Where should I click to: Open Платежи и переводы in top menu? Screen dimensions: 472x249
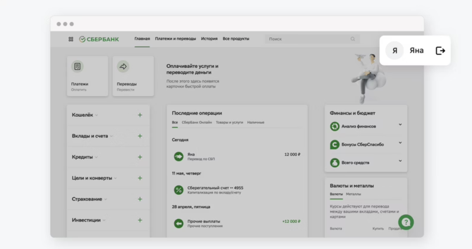tap(175, 39)
